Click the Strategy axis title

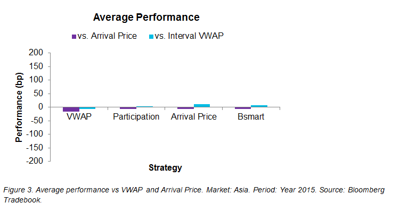point(165,168)
